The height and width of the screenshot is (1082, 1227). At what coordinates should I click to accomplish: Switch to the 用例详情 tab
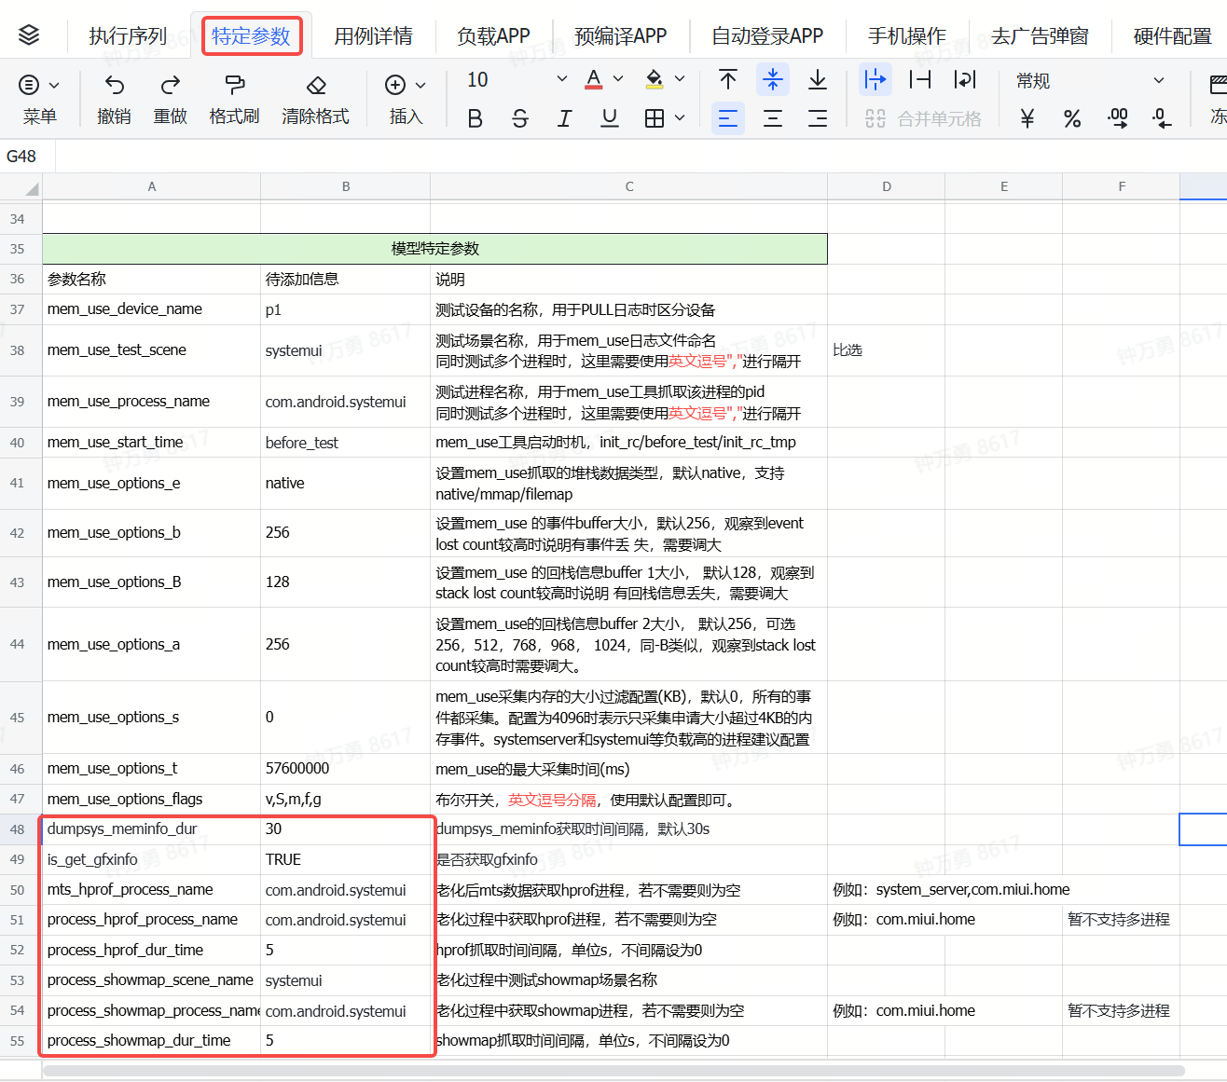(x=373, y=36)
